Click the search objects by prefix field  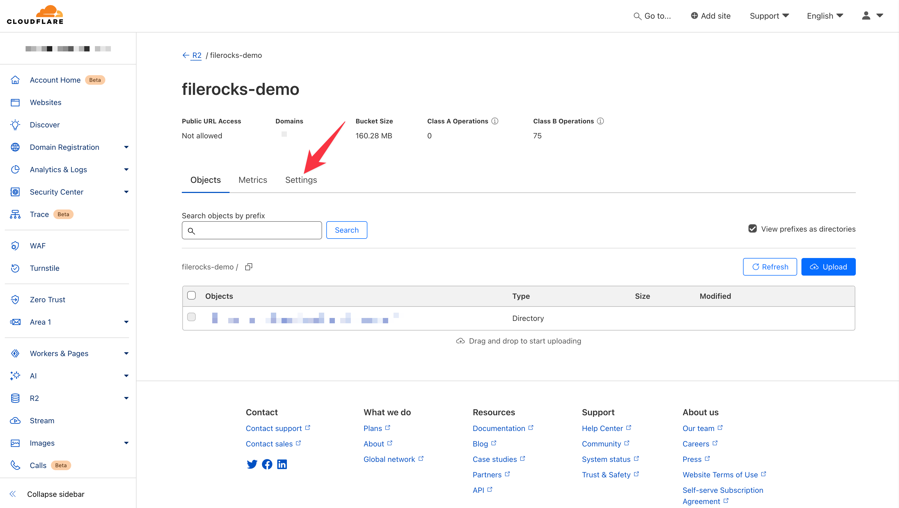[x=252, y=230]
